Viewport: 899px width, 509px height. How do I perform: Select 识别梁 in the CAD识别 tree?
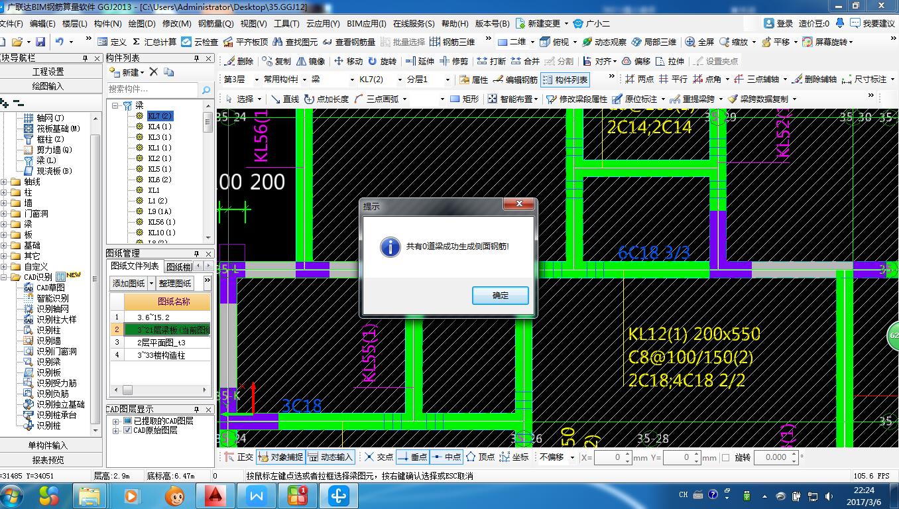tap(48, 362)
